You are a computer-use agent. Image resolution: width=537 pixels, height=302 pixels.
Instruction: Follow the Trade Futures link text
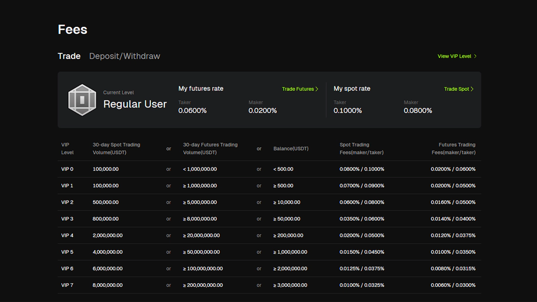[298, 89]
